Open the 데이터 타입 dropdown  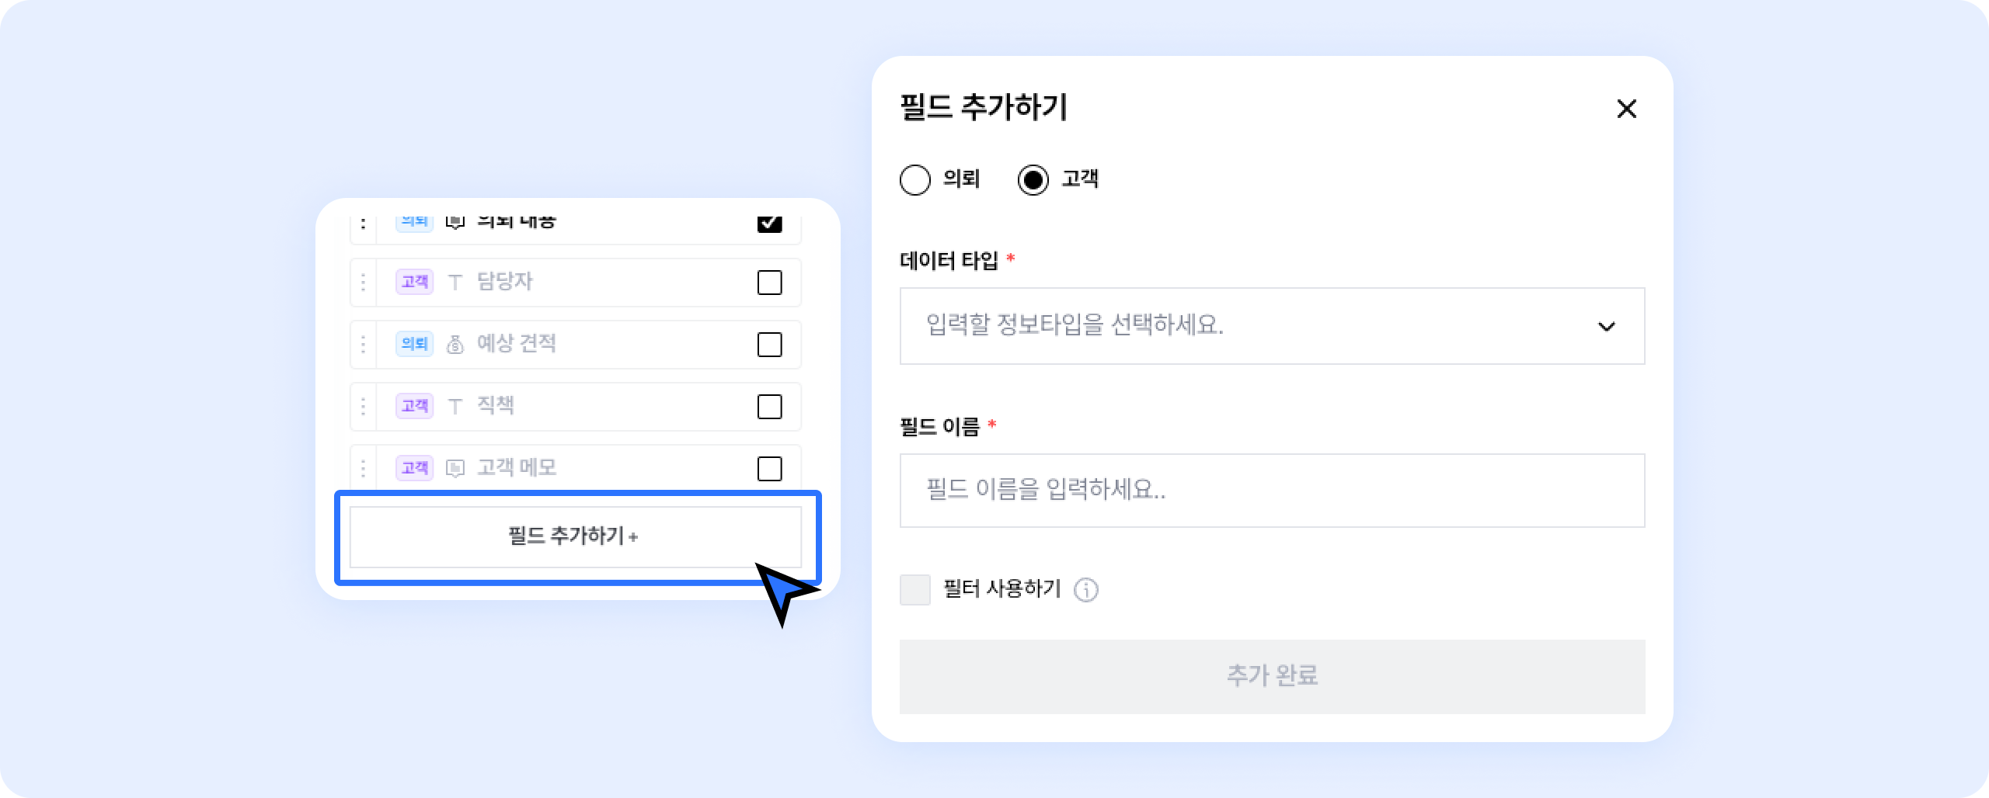(1272, 326)
